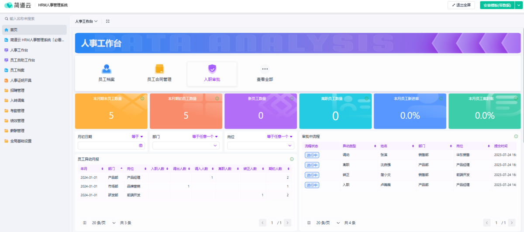Click 品牌营销 cell in 员工异动月报
Screen dimensions: 524x232
point(134,186)
